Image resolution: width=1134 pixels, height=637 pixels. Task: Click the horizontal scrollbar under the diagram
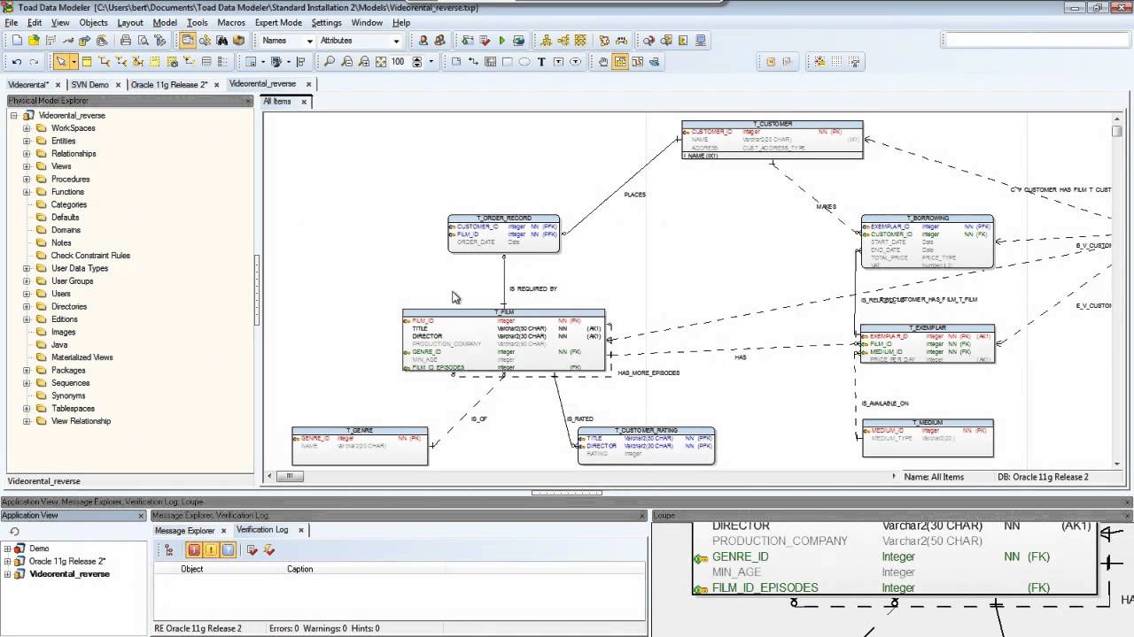[579, 476]
